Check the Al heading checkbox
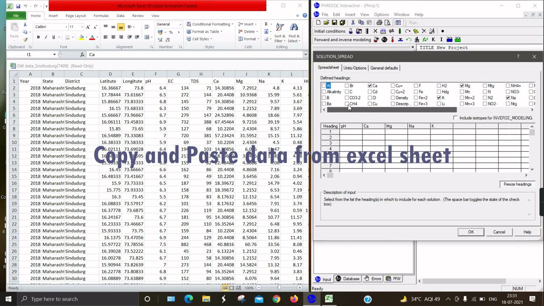Screen dimensions: 544x306 [x=324, y=86]
